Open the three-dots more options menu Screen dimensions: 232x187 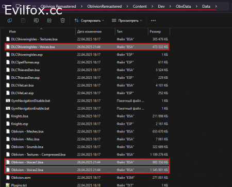pyautogui.click(x=153, y=21)
